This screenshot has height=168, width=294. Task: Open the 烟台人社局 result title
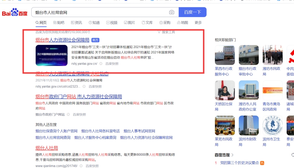click(47, 148)
